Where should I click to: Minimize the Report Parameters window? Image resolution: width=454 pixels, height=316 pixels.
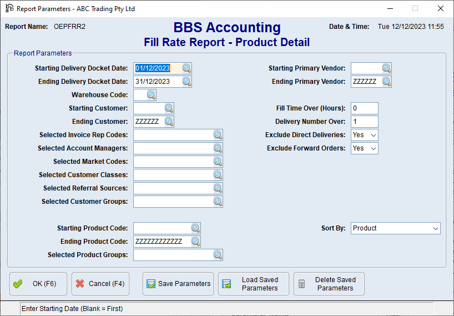point(390,8)
